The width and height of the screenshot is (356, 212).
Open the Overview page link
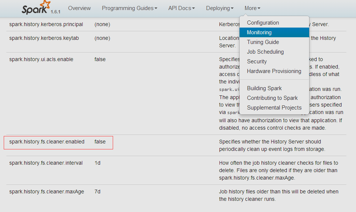[79, 8]
